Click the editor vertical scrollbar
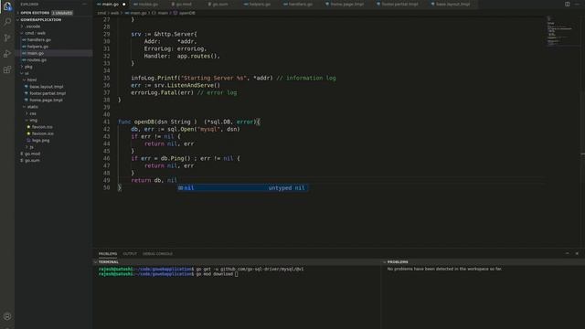Screen dimensions: 585x329 583,131
